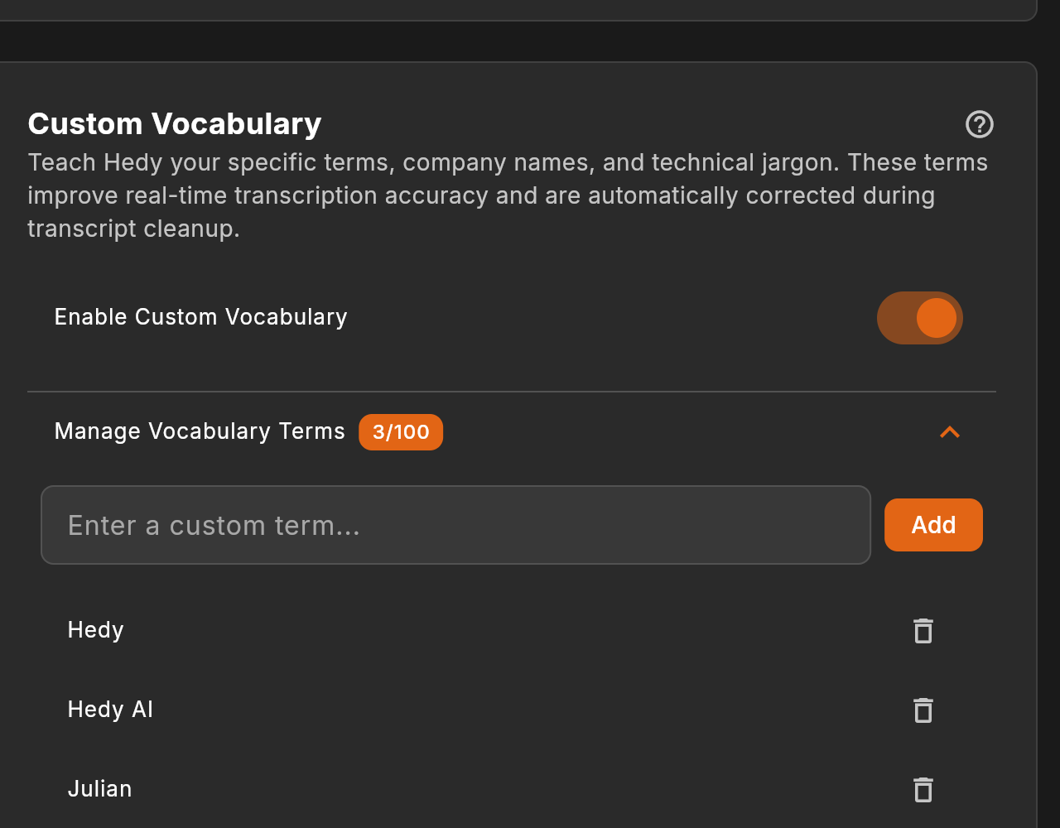Remove the "Hedy AI" entry via trash icon
The image size is (1060, 828).
point(923,710)
